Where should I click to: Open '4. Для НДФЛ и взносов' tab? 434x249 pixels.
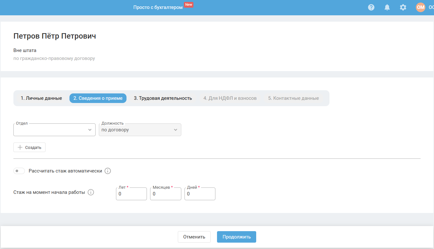(230, 98)
